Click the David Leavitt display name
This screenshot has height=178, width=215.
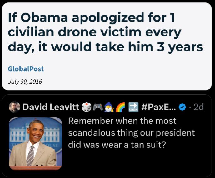click(51, 107)
